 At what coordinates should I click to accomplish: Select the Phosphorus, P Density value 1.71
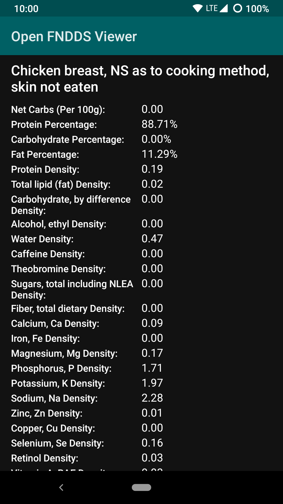coord(152,368)
